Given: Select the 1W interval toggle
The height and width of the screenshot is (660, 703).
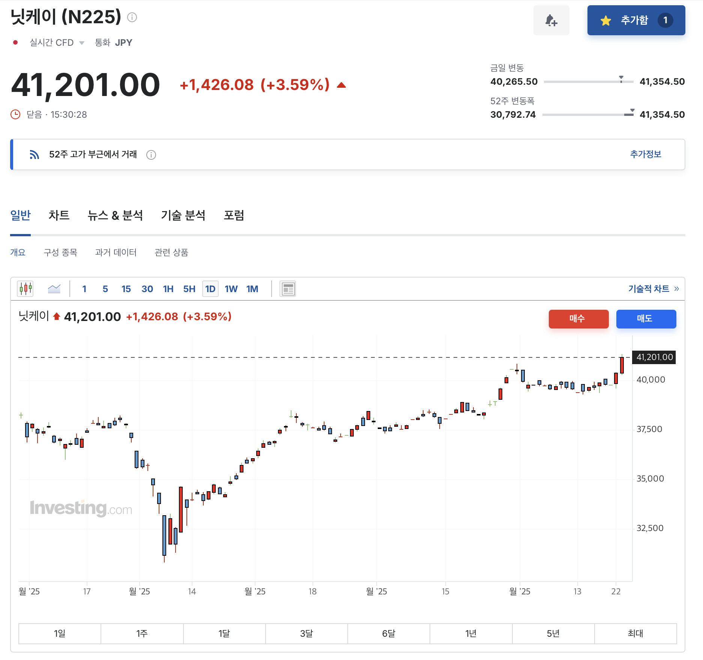Looking at the screenshot, I should [x=231, y=289].
